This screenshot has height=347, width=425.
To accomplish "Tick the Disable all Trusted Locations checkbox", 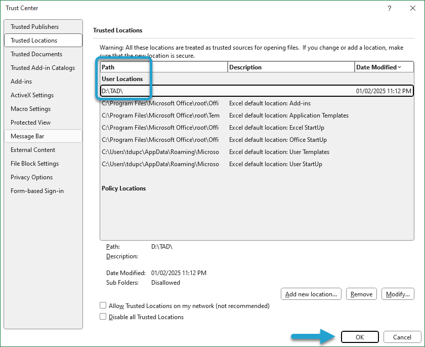I will 103,317.
